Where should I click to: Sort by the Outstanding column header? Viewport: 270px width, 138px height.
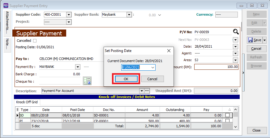(x=175, y=110)
